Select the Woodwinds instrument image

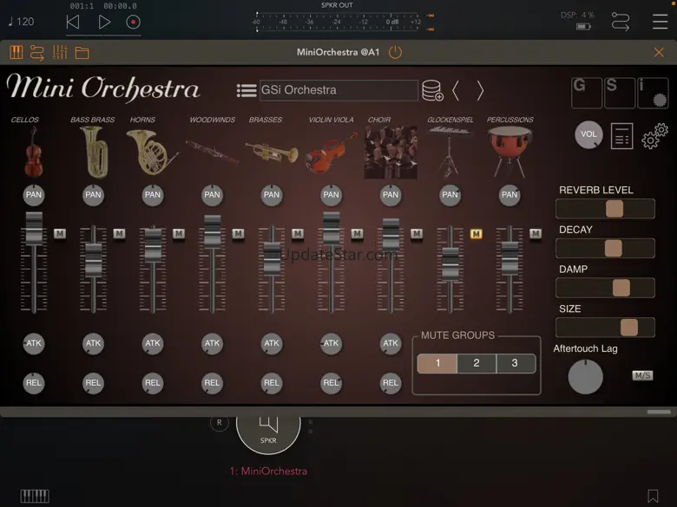tap(212, 152)
